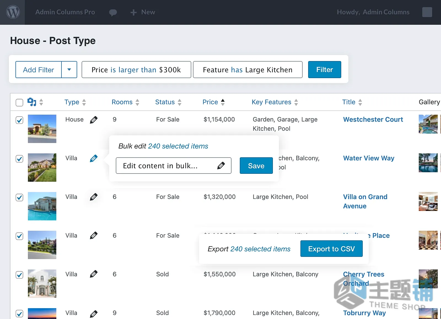Open the New menu in admin bar
Screen dimensions: 441x319
click(143, 12)
